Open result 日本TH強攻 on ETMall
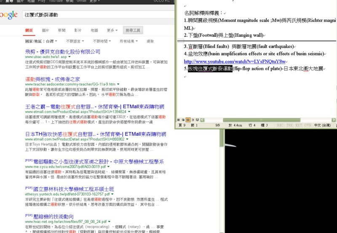This screenshot has width=337, height=233. [x=96, y=134]
